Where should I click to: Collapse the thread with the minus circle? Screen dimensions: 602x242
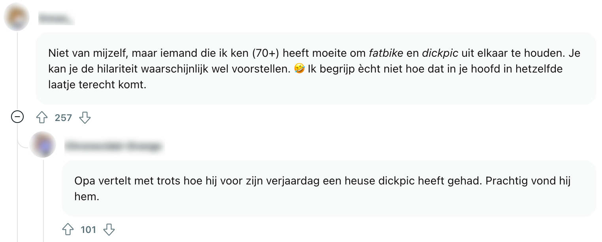click(x=17, y=117)
